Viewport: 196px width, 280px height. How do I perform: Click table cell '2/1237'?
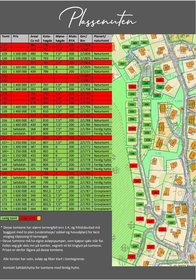[85, 71]
